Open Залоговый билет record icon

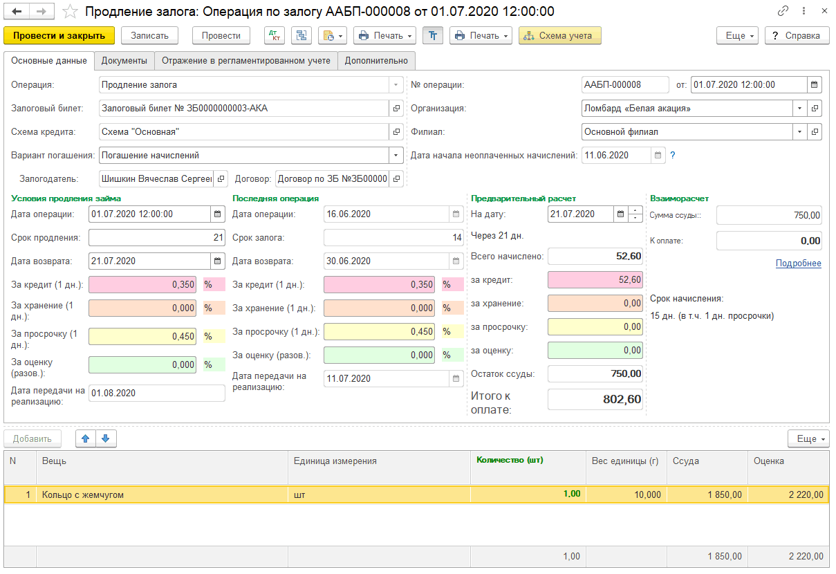[x=397, y=109]
